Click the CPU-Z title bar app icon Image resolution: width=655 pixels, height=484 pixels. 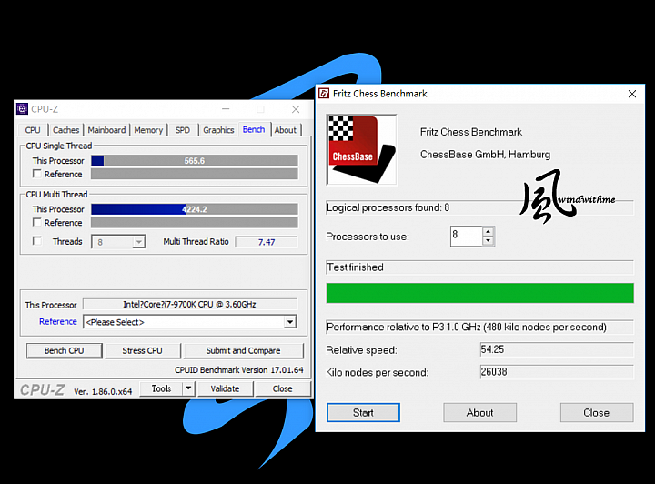22,109
